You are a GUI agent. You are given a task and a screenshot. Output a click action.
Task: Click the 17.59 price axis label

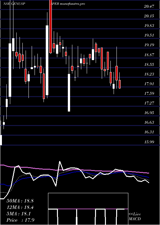[x=149, y=94]
